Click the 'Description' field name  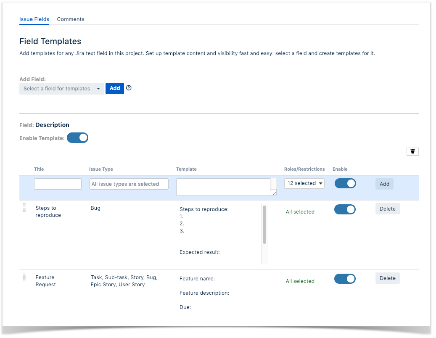52,125
